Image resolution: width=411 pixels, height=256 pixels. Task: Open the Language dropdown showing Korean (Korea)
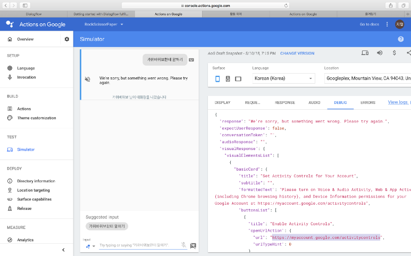(x=283, y=78)
